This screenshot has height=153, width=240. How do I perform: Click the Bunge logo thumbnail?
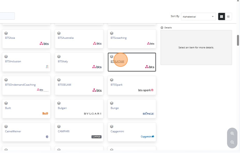pyautogui.click(x=148, y=113)
